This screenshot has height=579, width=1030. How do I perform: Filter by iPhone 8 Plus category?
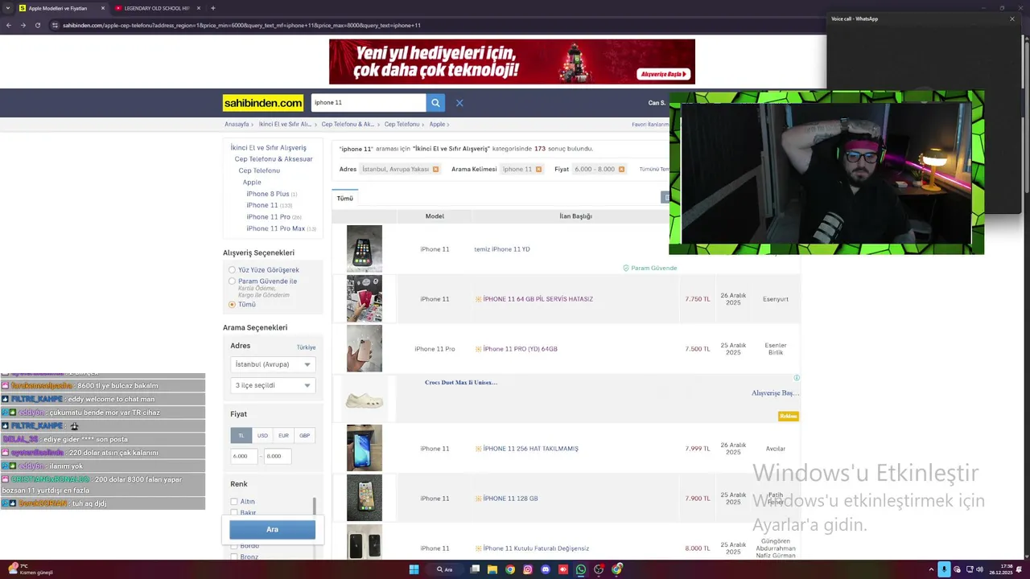[x=268, y=194]
